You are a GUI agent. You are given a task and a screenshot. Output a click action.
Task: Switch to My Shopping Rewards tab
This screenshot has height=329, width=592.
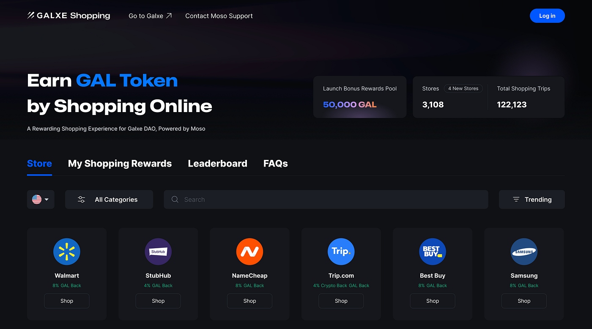click(120, 164)
